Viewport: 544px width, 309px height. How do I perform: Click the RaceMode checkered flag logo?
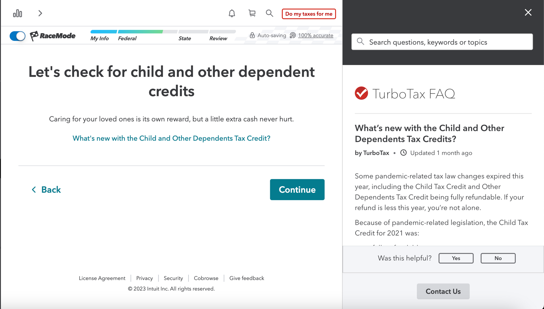tap(52, 36)
